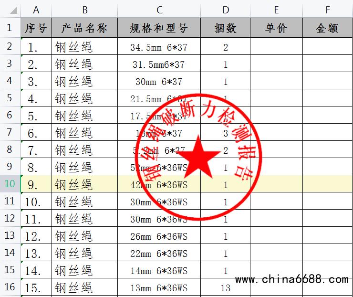353x297 pixels.
Task: Select column D header
Action: point(225,10)
